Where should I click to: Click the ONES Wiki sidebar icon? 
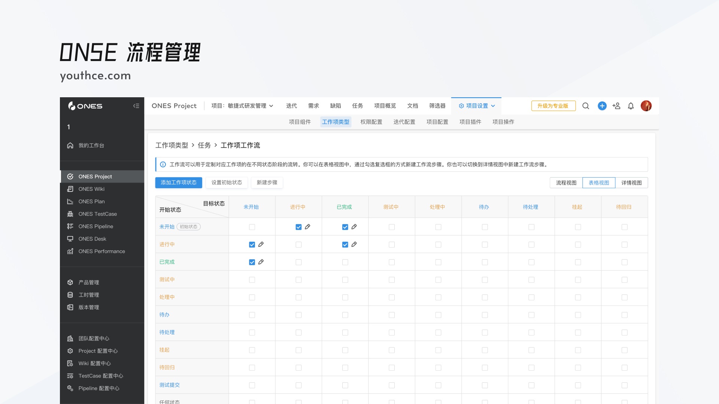(x=70, y=189)
